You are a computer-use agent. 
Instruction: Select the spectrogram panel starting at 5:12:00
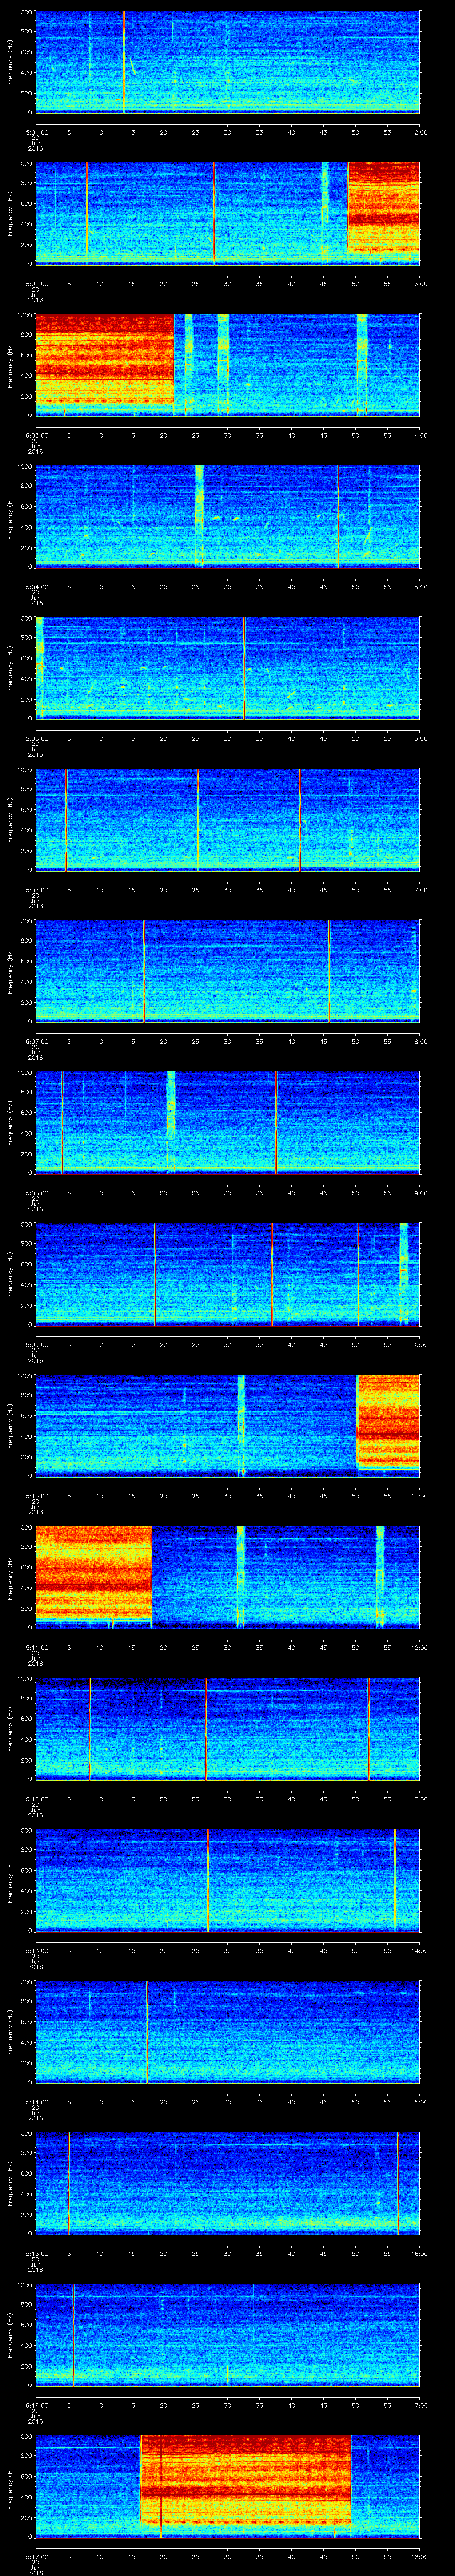(227, 1729)
